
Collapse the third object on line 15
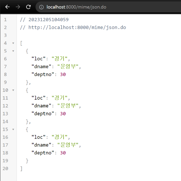13,129
